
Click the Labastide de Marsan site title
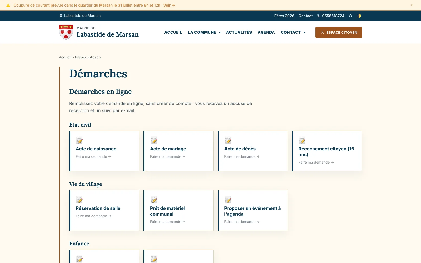click(x=107, y=34)
